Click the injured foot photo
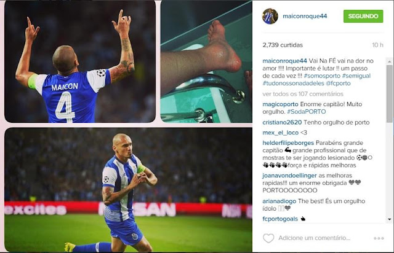Image resolution: width=394 pixels, height=253 pixels. (206, 61)
